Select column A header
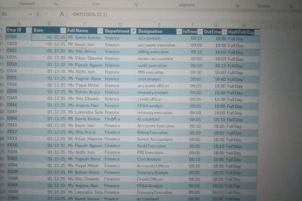The height and width of the screenshot is (201, 302). (19, 24)
